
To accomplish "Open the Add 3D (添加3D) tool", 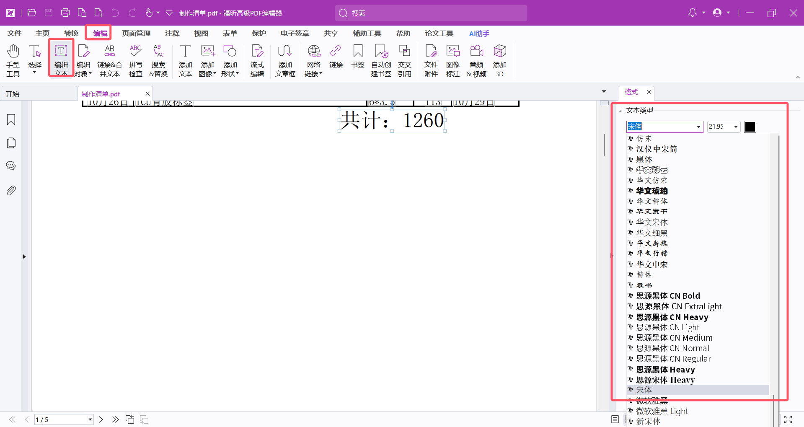I will click(x=499, y=61).
